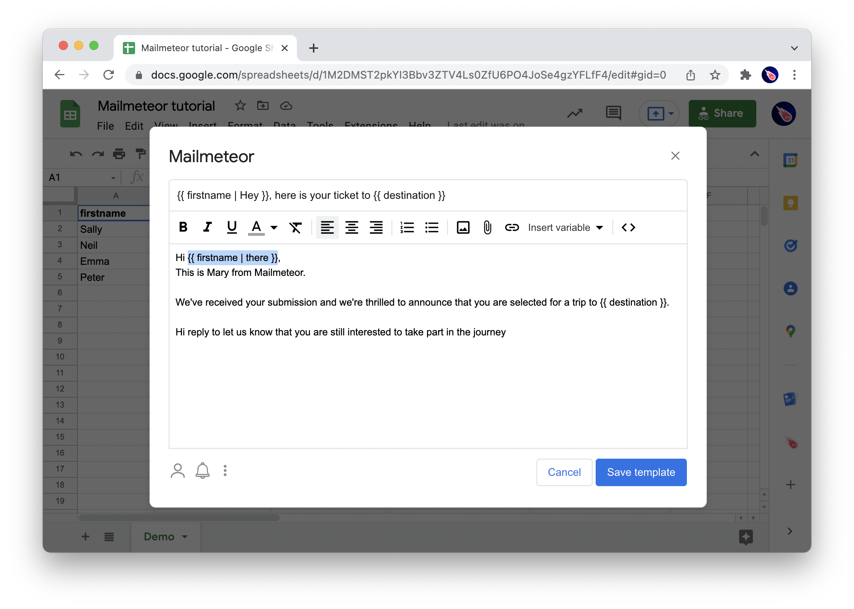Viewport: 854px width, 609px height.
Task: Click the bell follow-up icon
Action: (203, 470)
